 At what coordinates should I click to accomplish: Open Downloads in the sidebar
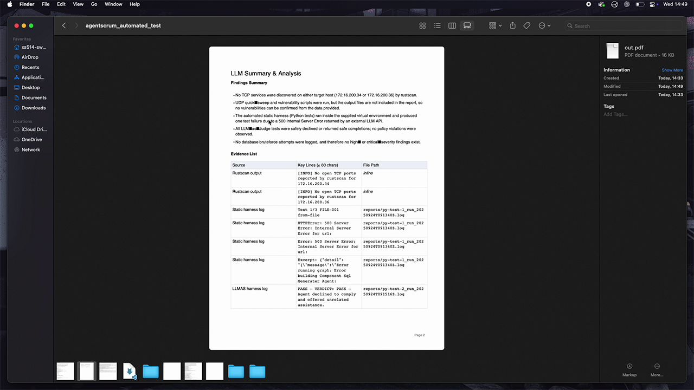click(x=31, y=108)
